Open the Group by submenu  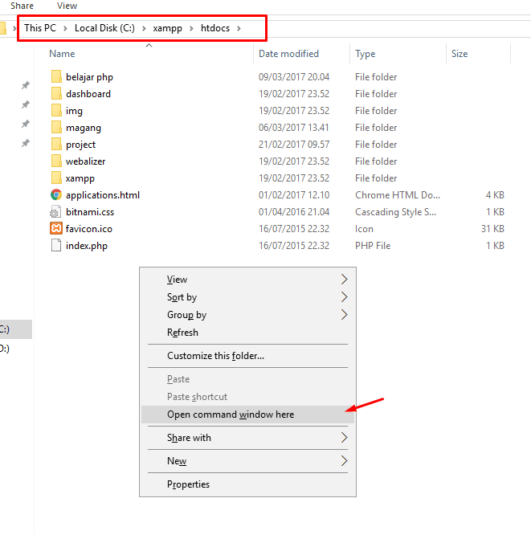[x=247, y=315]
